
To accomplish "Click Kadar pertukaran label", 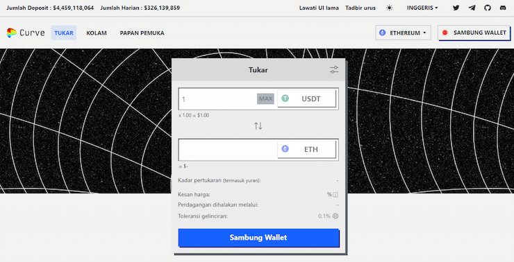I will tap(219, 180).
